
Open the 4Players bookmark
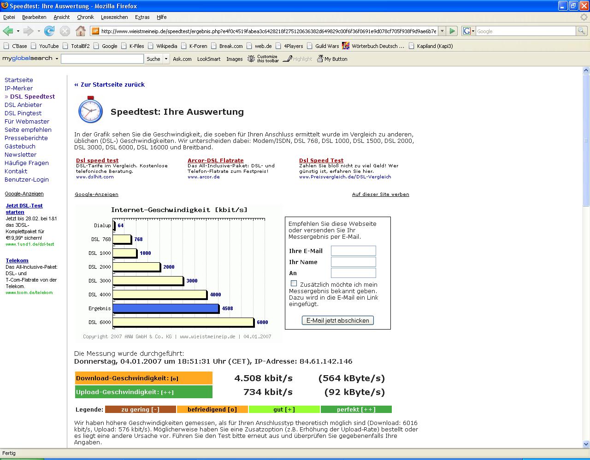pyautogui.click(x=289, y=46)
